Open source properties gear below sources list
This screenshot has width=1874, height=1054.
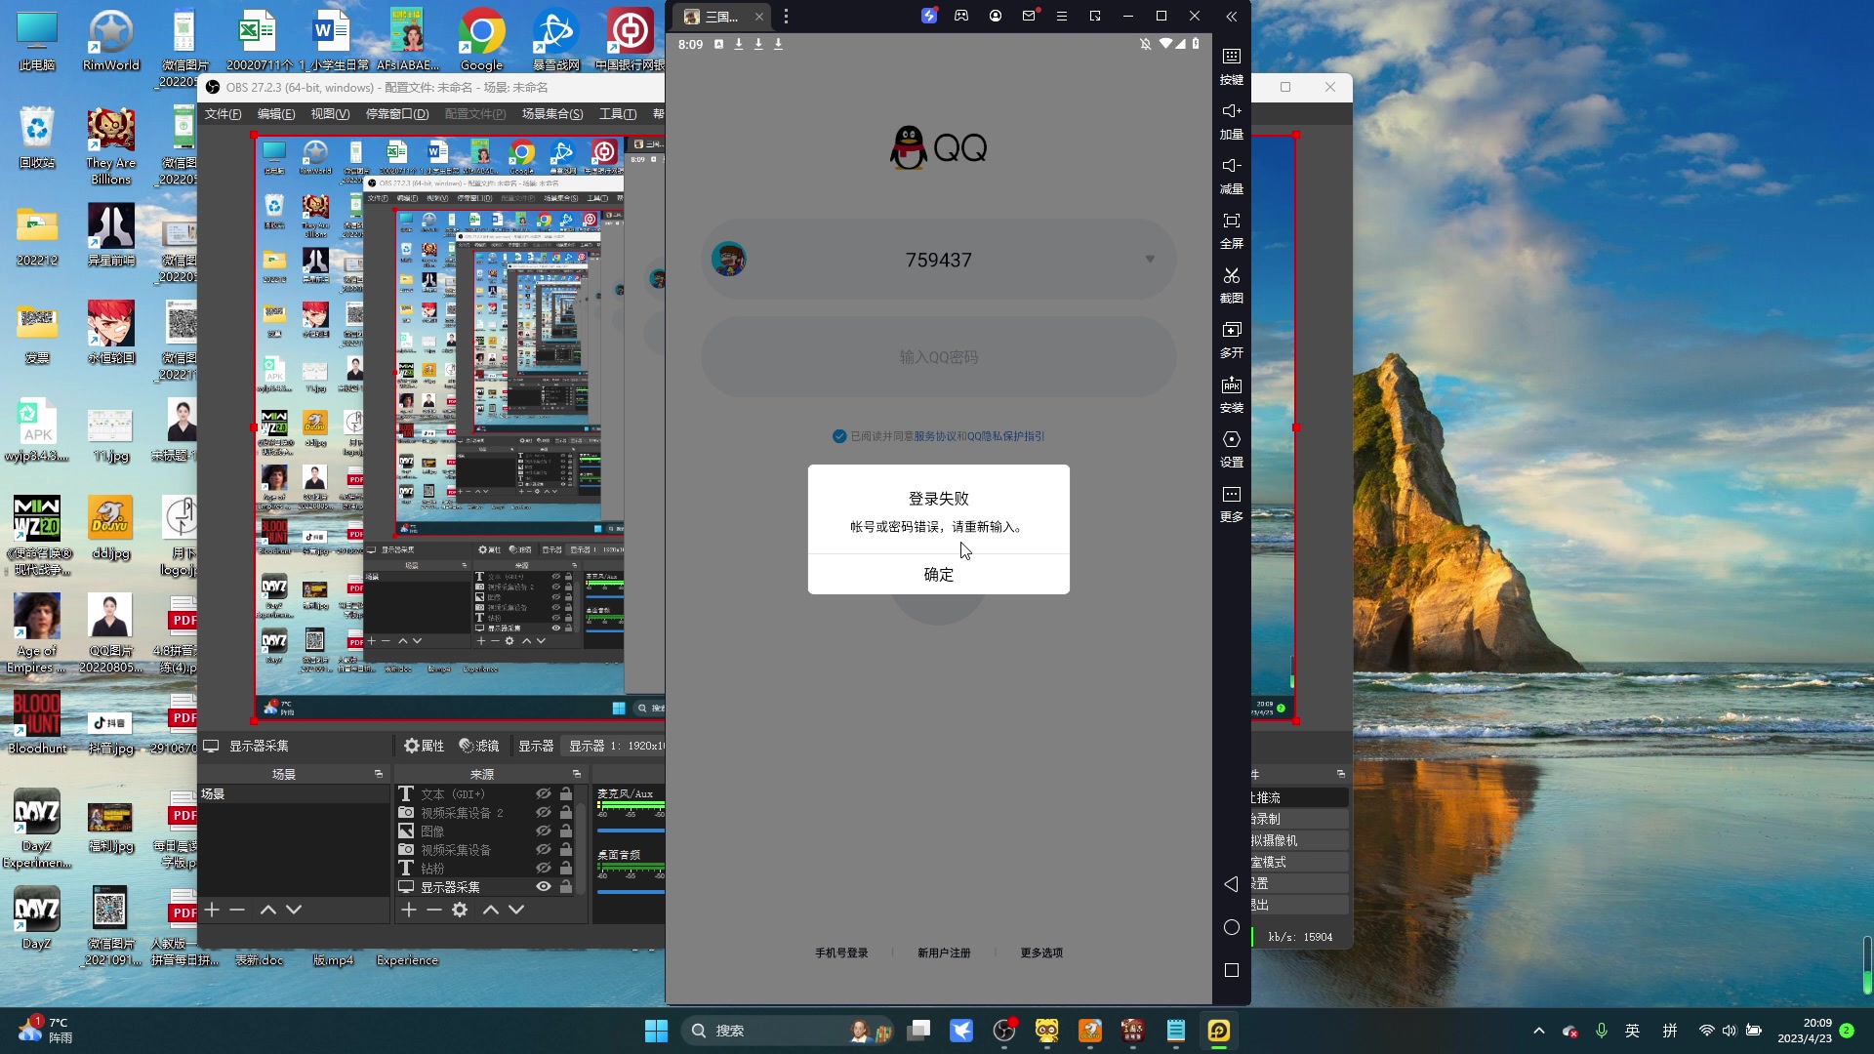pyautogui.click(x=460, y=910)
